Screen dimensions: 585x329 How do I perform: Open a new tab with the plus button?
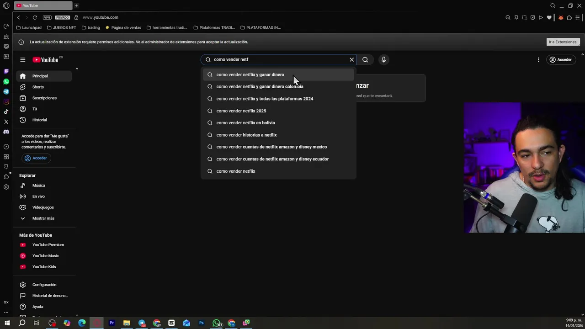click(76, 5)
